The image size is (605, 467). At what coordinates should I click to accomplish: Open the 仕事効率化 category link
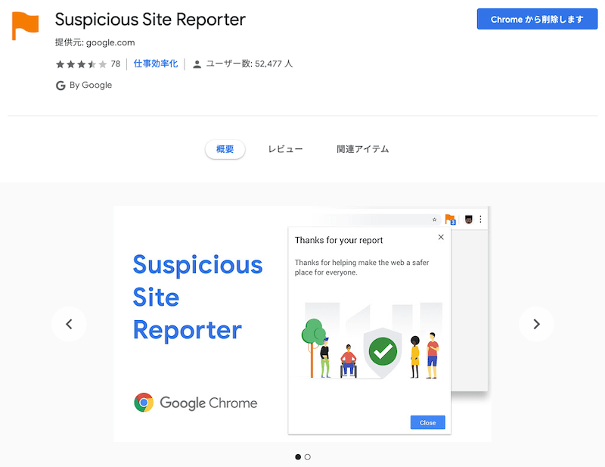click(156, 64)
